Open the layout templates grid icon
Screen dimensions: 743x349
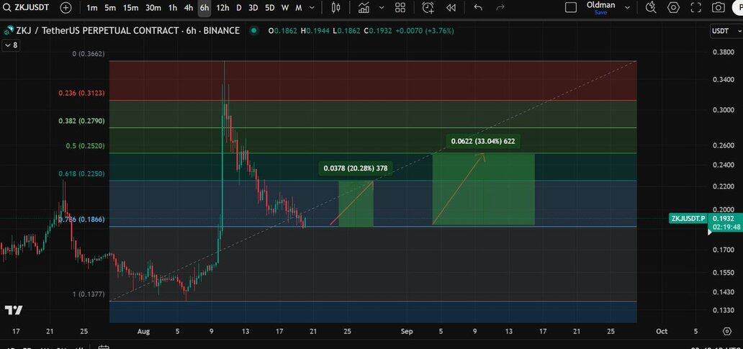(400, 8)
